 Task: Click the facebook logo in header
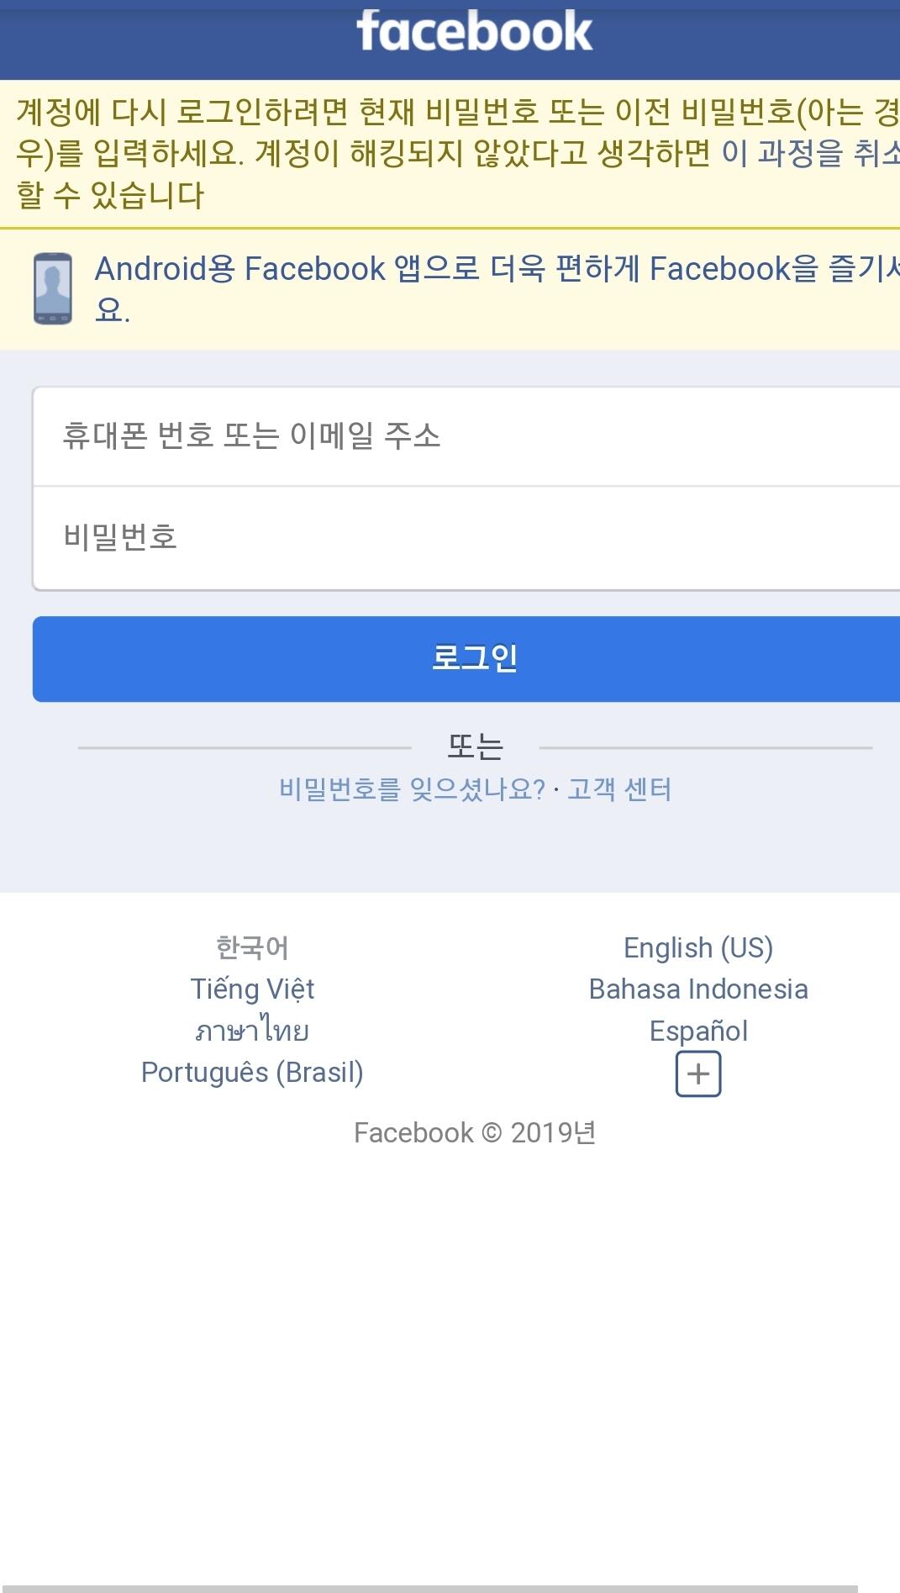474,32
